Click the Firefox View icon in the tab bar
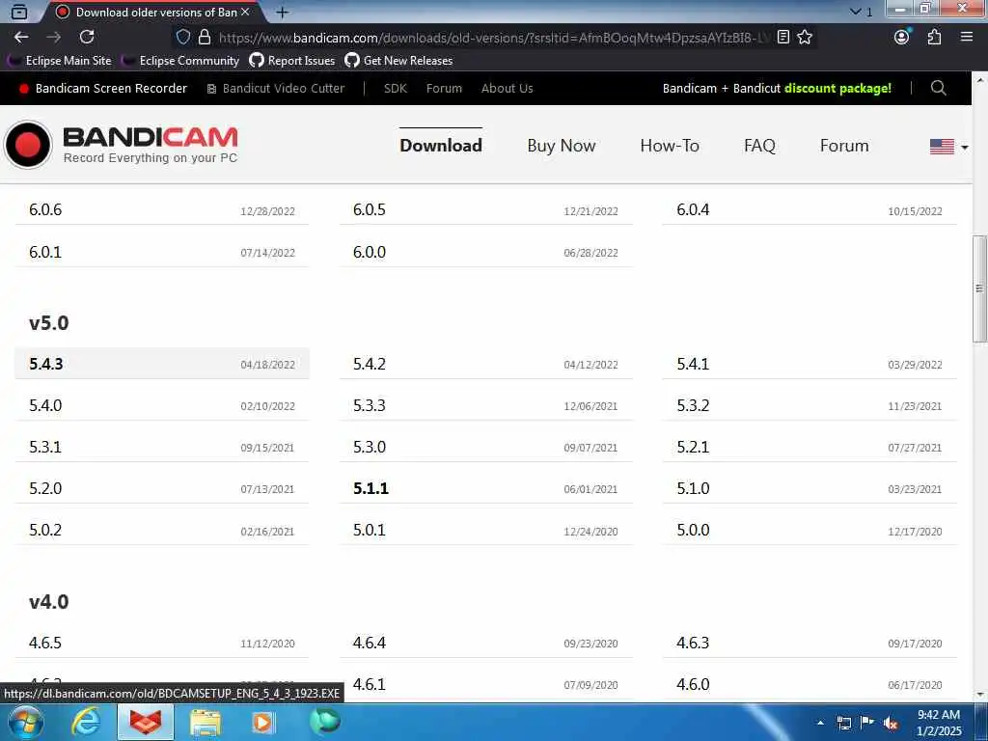 [19, 12]
